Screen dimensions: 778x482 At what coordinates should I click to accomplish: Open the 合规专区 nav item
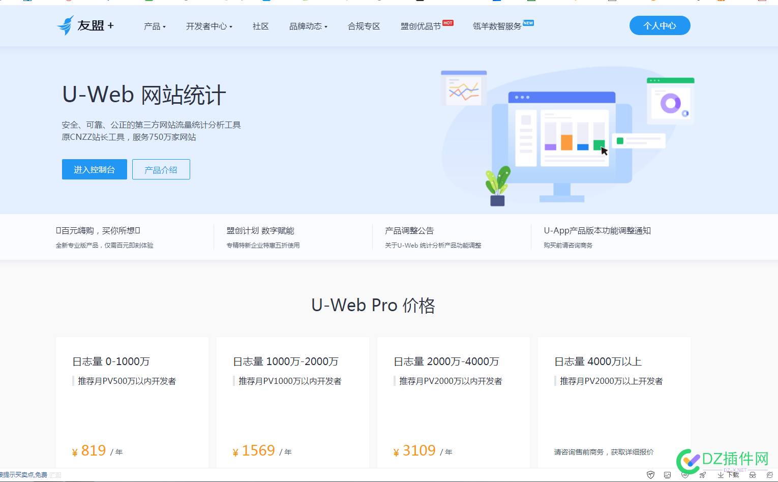tap(364, 26)
